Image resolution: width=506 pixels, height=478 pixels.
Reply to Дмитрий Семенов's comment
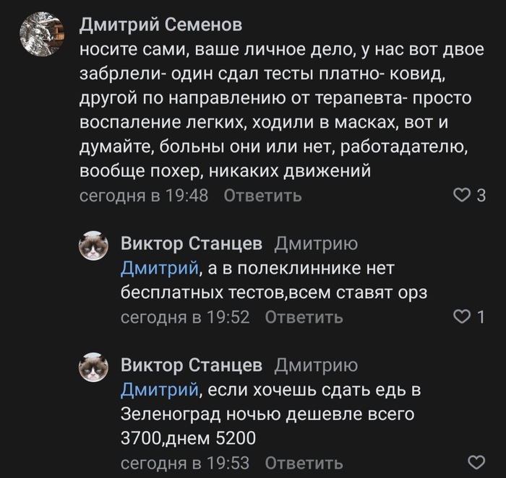(262, 196)
